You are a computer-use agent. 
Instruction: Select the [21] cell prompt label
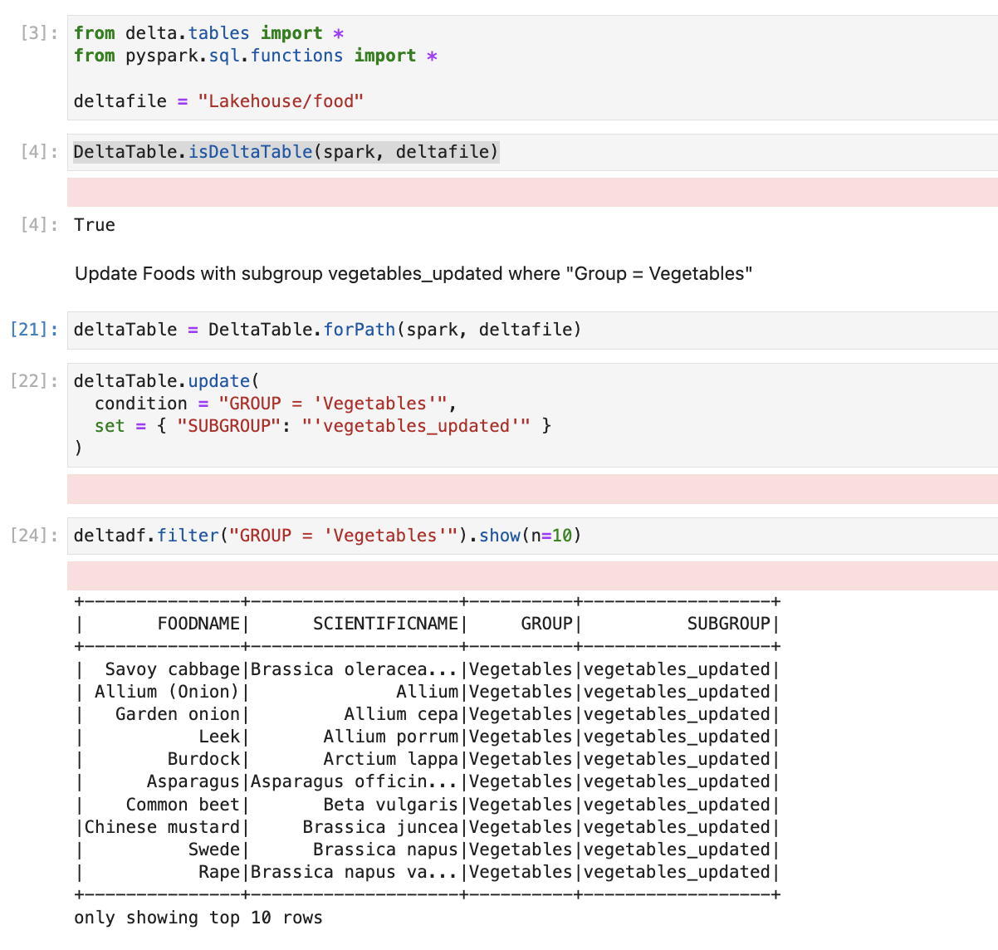tap(34, 330)
